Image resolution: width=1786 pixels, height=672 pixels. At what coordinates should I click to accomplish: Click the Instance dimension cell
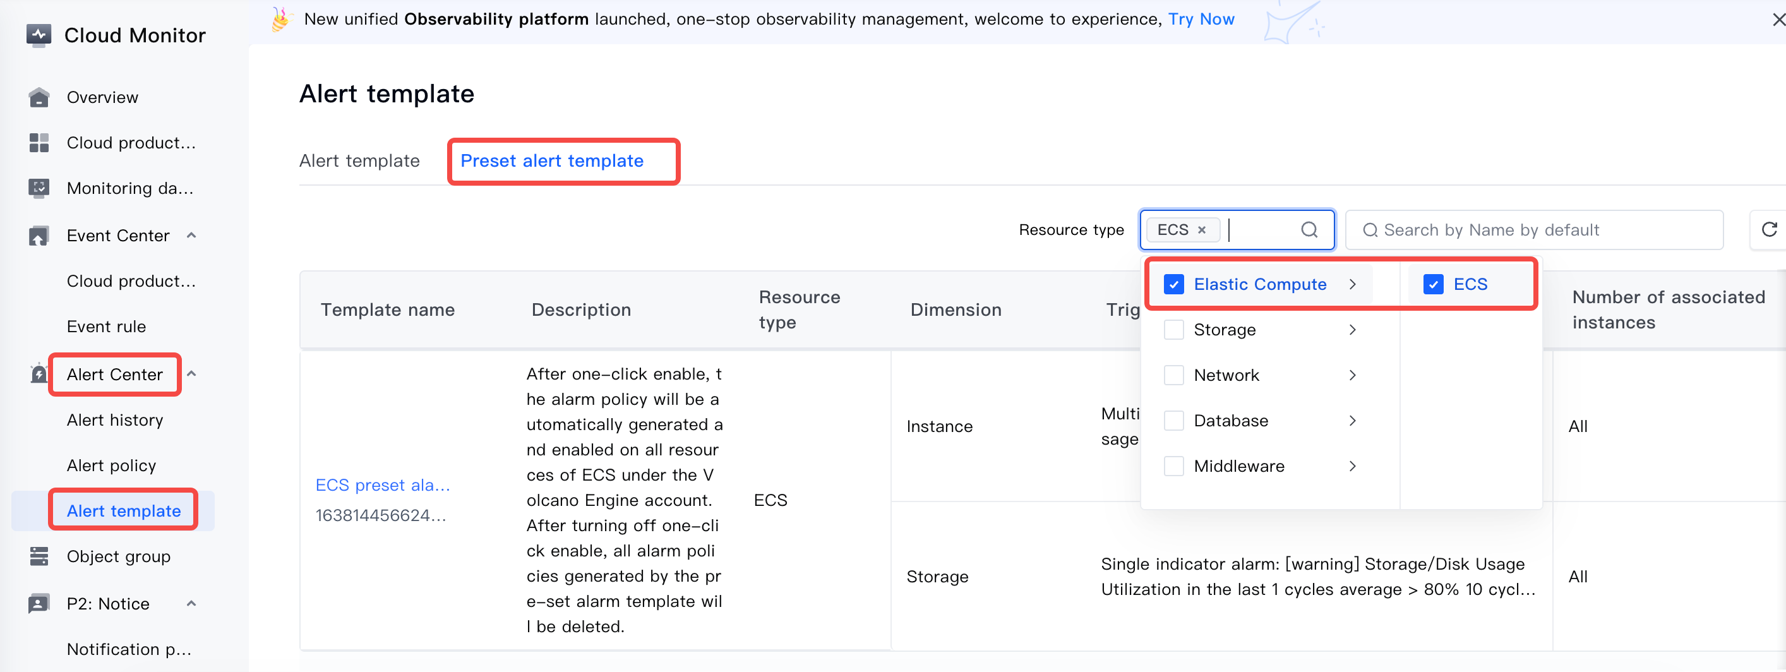(940, 426)
